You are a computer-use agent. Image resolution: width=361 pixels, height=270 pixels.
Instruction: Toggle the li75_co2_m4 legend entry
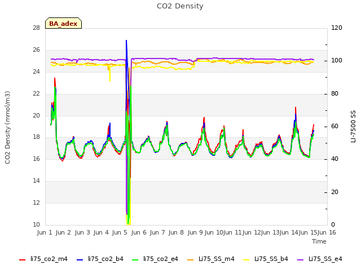tap(43, 259)
